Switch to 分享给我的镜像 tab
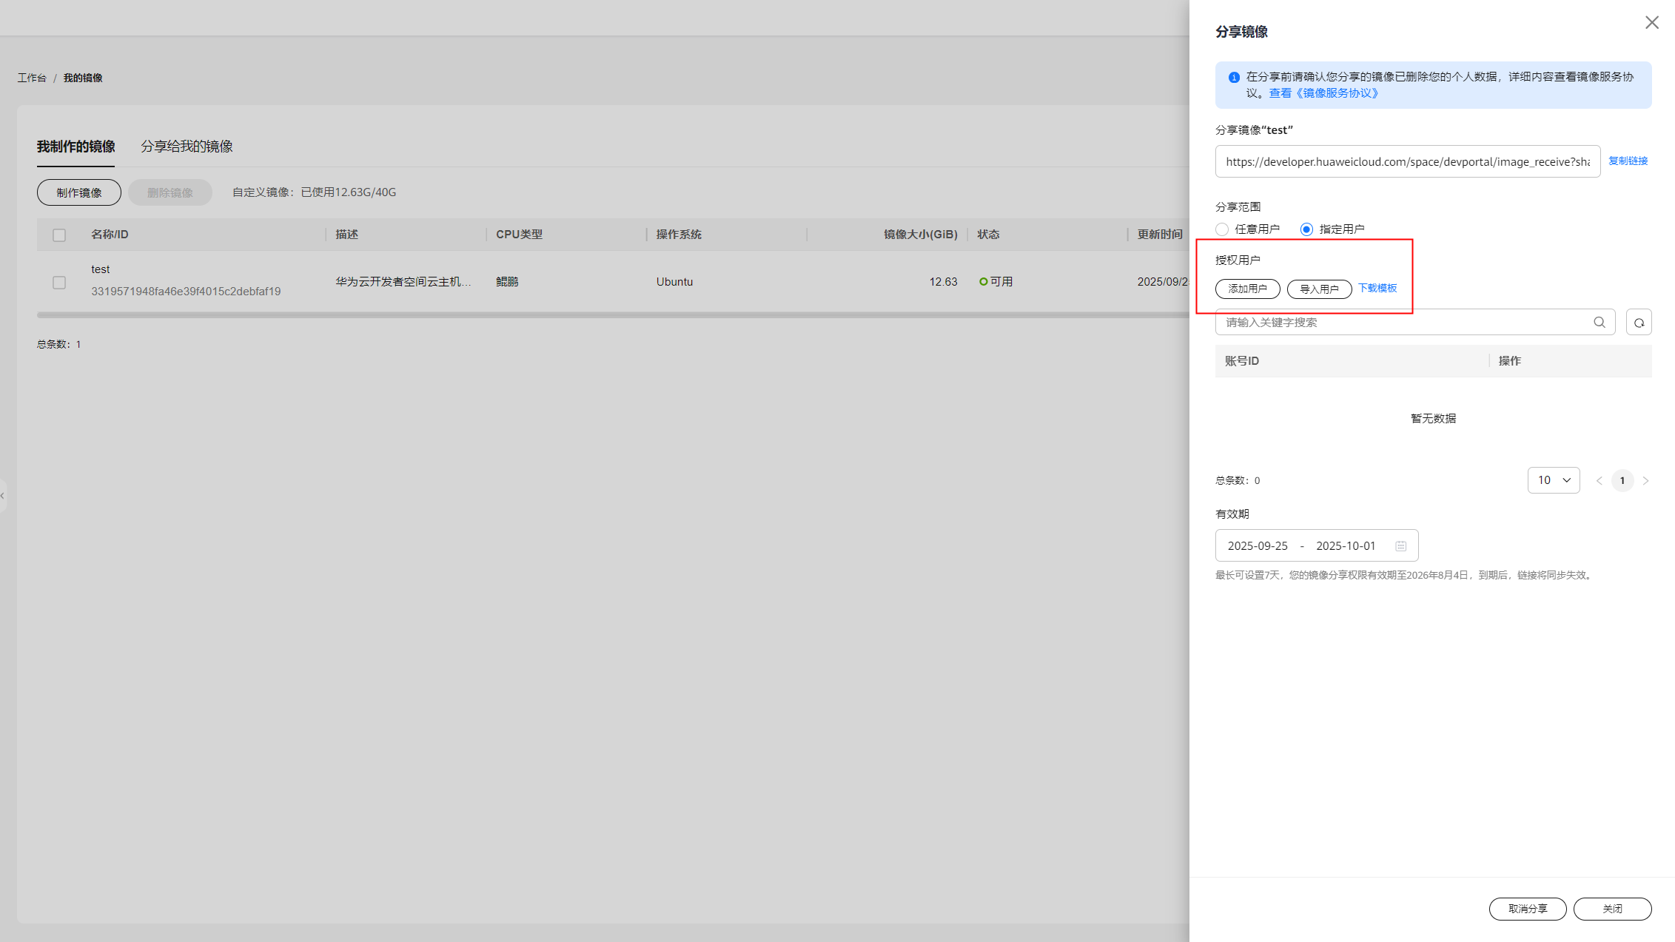The height and width of the screenshot is (942, 1675). [x=187, y=147]
